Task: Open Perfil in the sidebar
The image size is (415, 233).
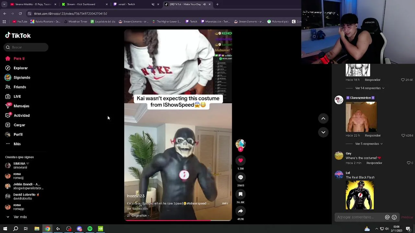Action: [x=14, y=134]
